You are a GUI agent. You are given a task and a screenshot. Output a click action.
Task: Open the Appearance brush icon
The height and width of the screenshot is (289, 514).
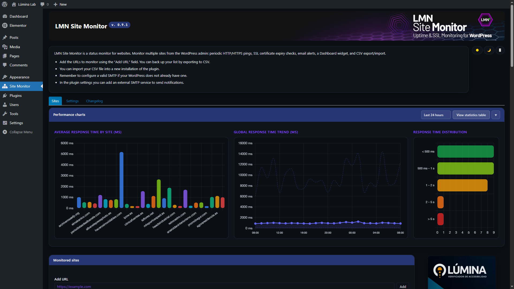[x=5, y=77]
